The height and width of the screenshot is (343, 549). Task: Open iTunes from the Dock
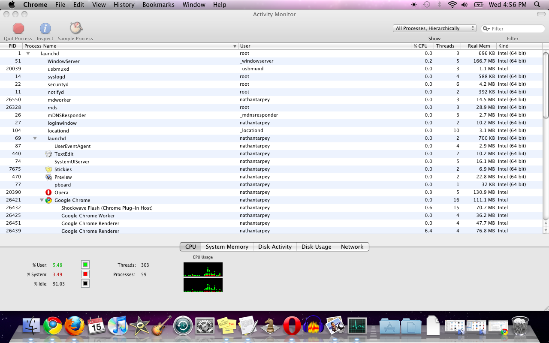pyautogui.click(x=118, y=326)
